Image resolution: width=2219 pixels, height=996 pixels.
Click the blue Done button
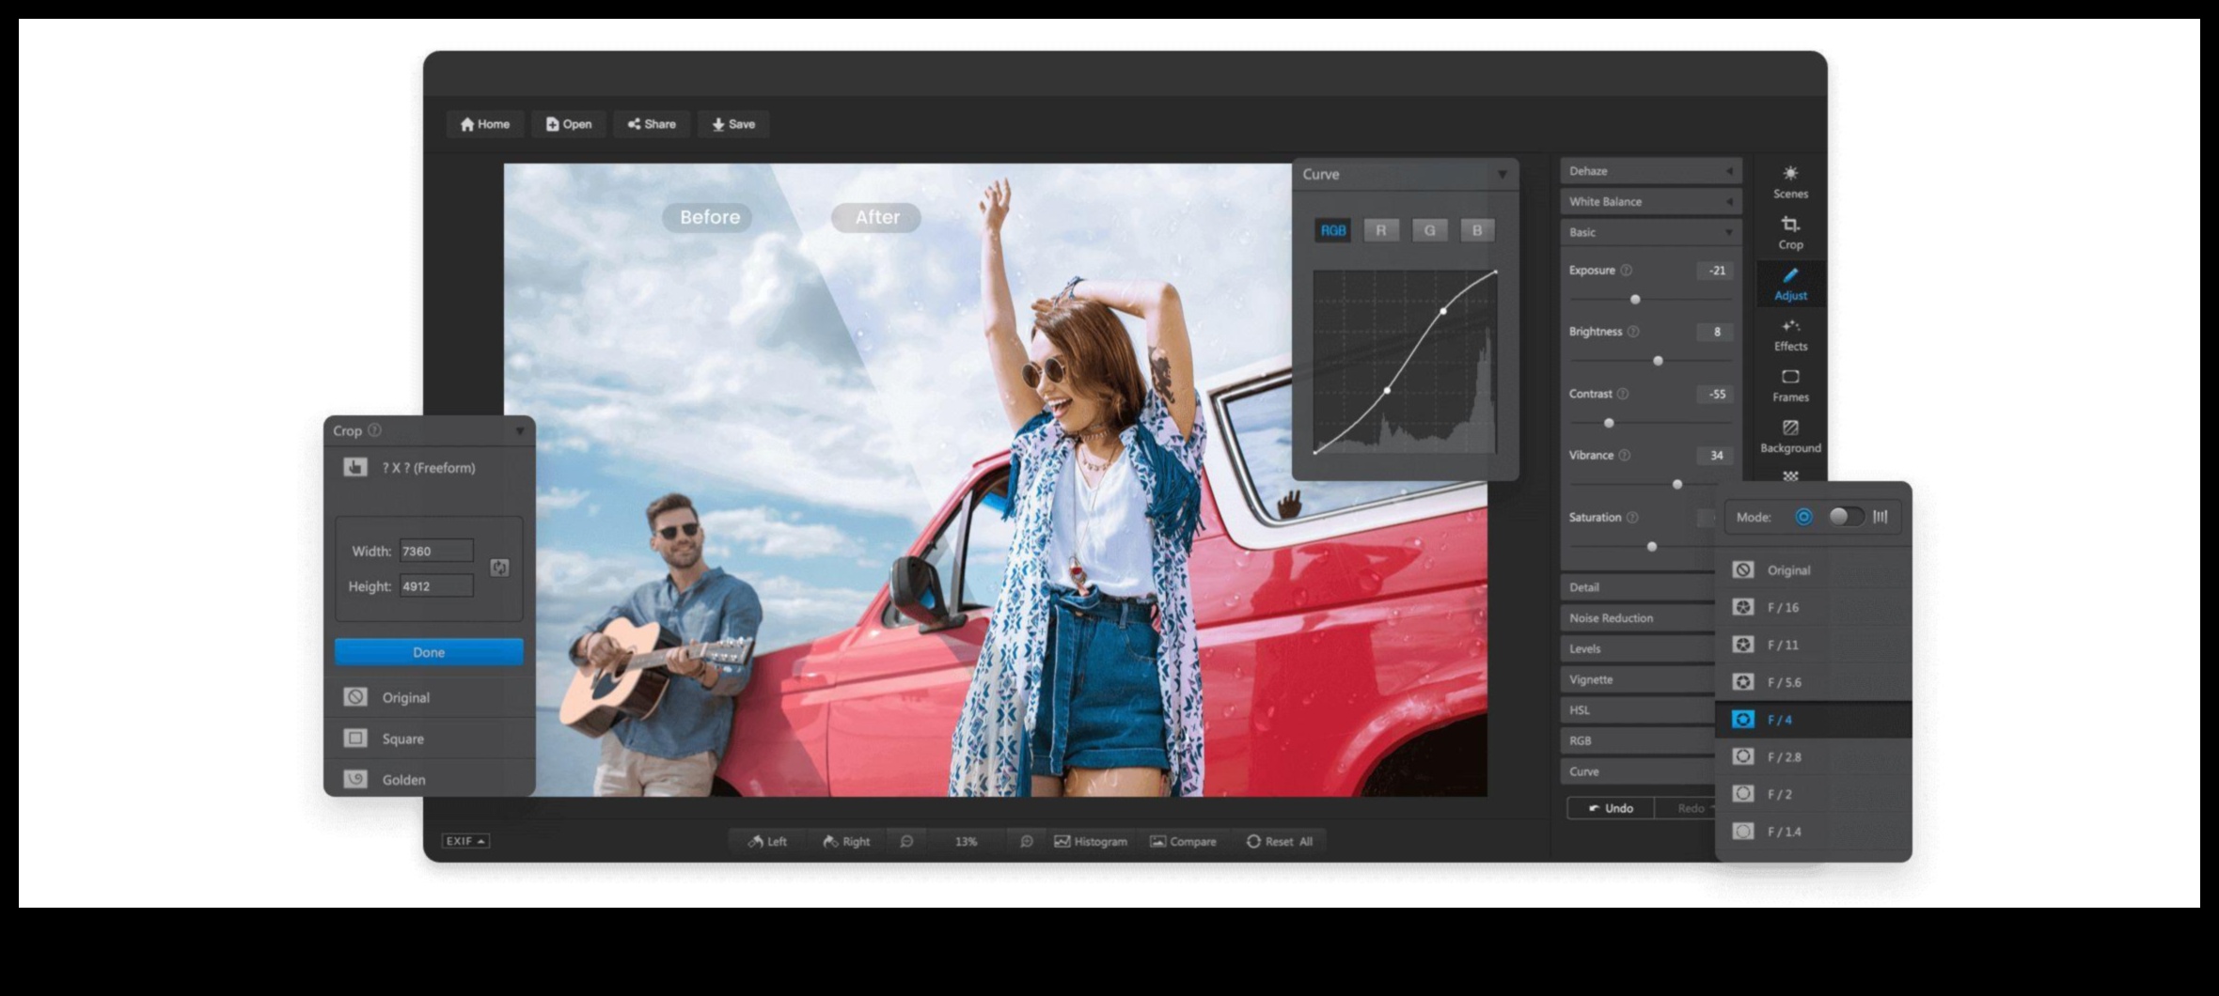(x=429, y=652)
